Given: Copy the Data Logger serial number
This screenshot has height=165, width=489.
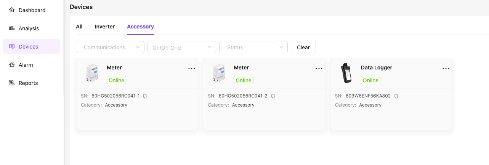Looking at the screenshot, I should click(396, 96).
